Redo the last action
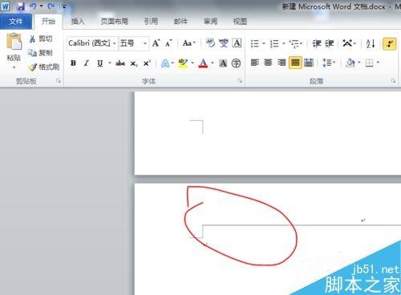 51,6
